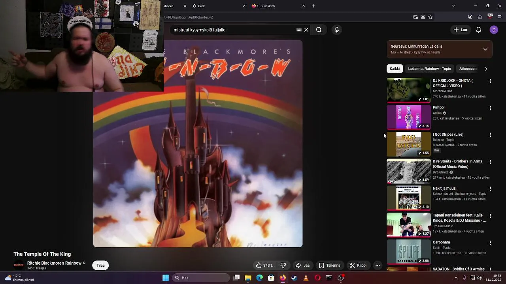Open the Windows Start menu

166,278
